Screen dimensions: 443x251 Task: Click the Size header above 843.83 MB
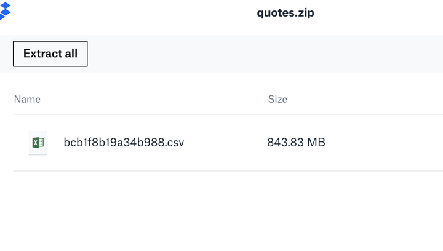pyautogui.click(x=277, y=99)
